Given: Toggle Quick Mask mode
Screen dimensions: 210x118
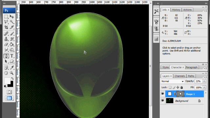Looking at the screenshot, I should tap(9, 92).
